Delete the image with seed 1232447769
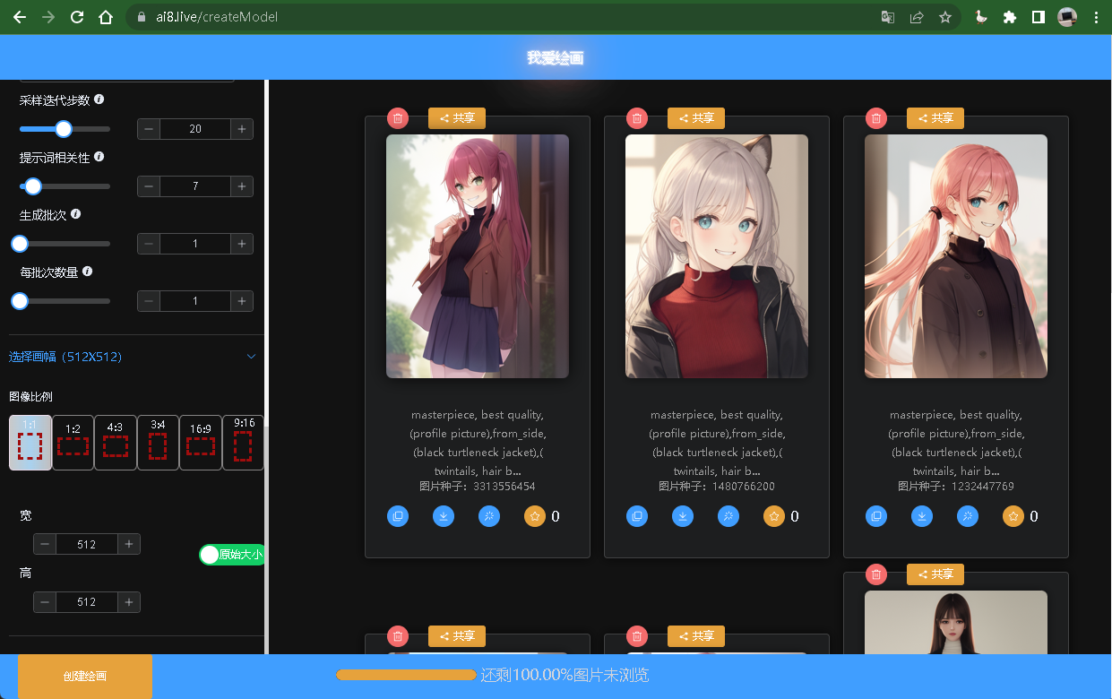Image resolution: width=1112 pixels, height=699 pixels. coord(875,118)
